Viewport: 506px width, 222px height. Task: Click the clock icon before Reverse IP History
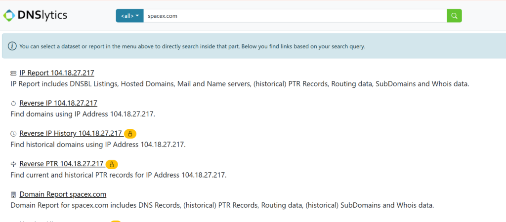(13, 134)
